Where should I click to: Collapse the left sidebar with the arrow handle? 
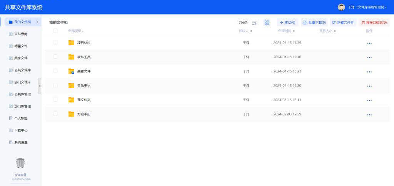coord(39,86)
